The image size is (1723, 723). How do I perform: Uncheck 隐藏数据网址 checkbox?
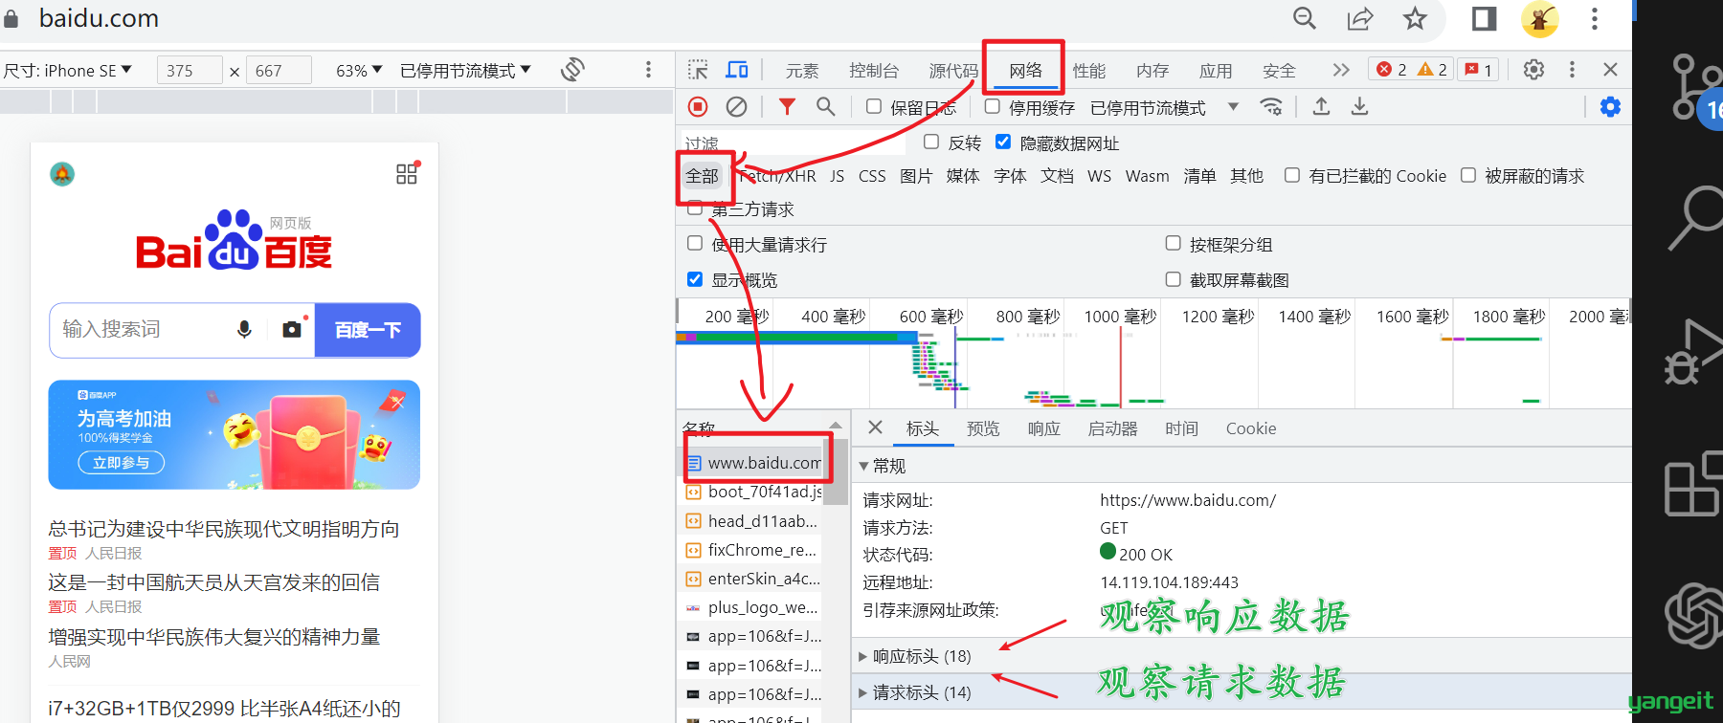(x=1003, y=142)
